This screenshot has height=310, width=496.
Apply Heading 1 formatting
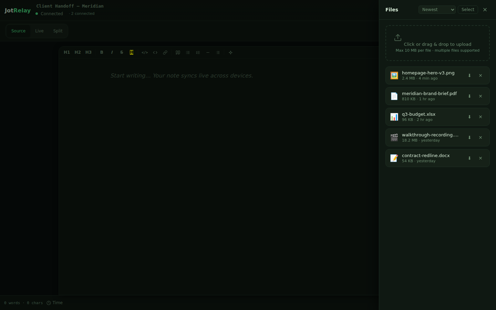coord(67,52)
